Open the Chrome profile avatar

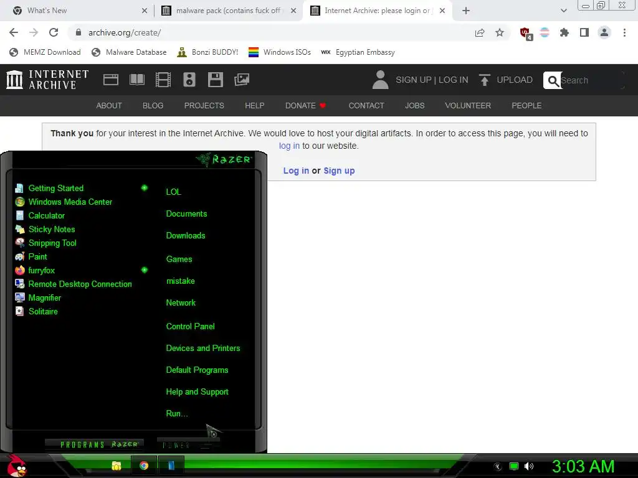pos(604,32)
